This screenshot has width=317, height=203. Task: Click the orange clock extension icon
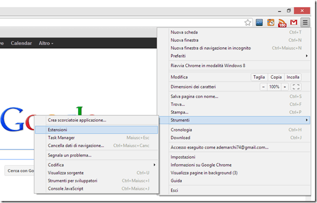coord(271,22)
